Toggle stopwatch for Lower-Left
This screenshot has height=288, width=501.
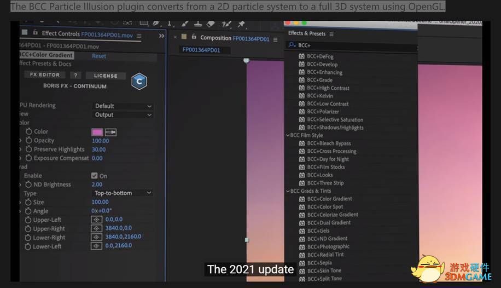tap(28, 246)
